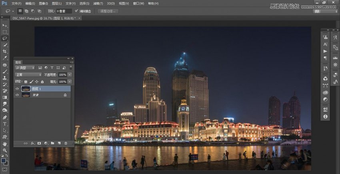Open the Info panel icon in right dock

(325, 117)
